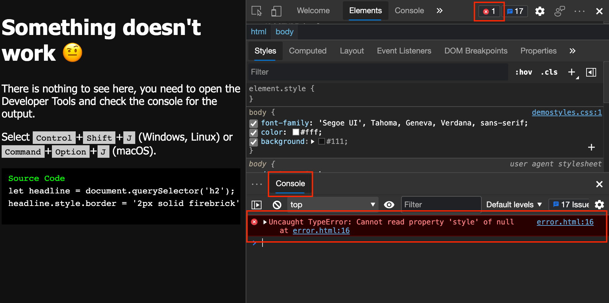This screenshot has width=609, height=303.
Task: Open drawer three-dot menu beside Console tab
Action: point(257,184)
